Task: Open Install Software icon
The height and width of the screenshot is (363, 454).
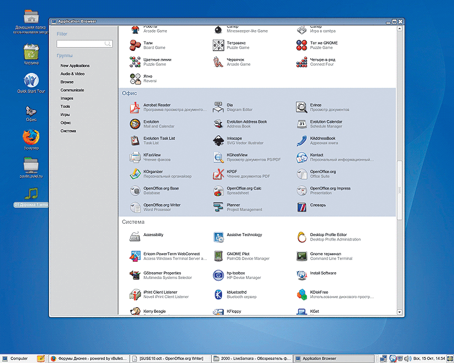Action: coord(301,275)
